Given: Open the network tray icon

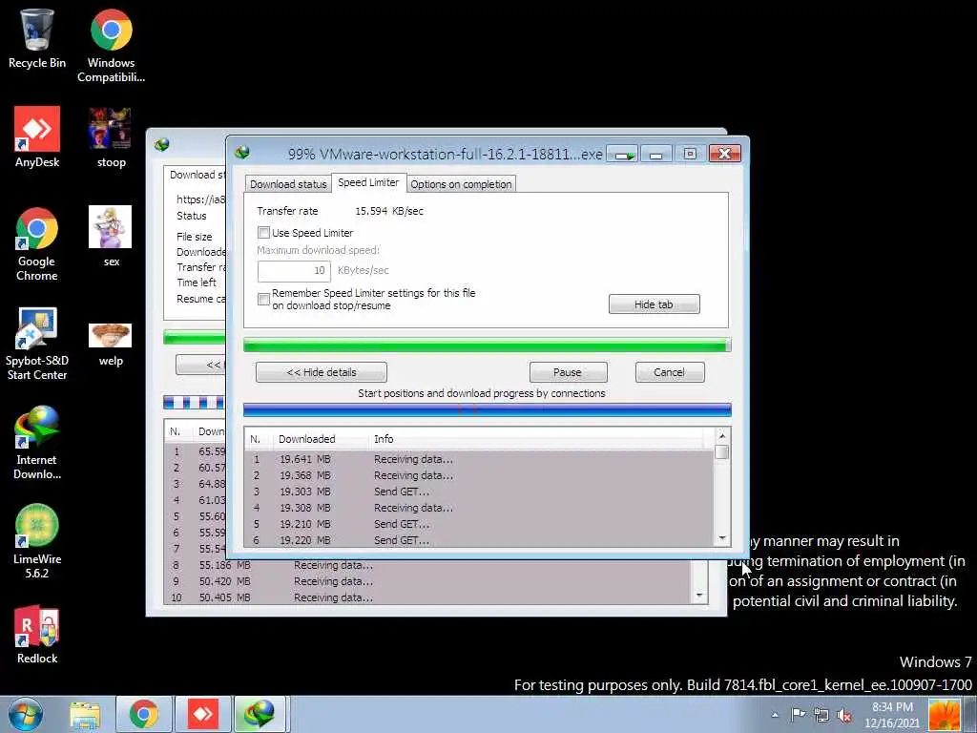Looking at the screenshot, I should [x=821, y=715].
